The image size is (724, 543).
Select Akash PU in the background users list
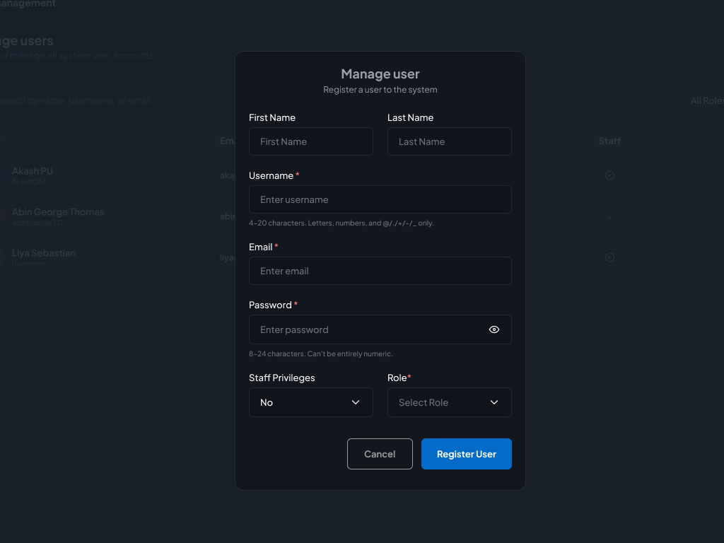point(33,171)
